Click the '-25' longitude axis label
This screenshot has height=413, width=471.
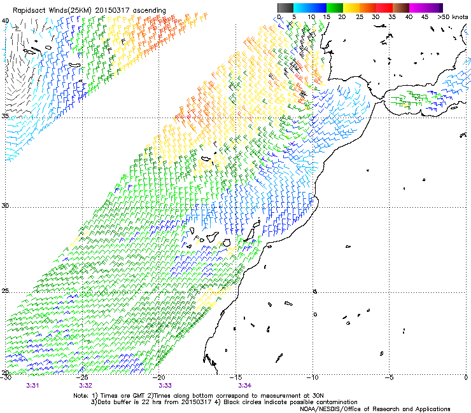click(x=82, y=377)
